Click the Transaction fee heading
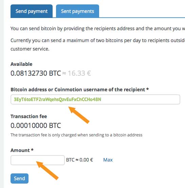Screen dimensions: 185x188 29,116
